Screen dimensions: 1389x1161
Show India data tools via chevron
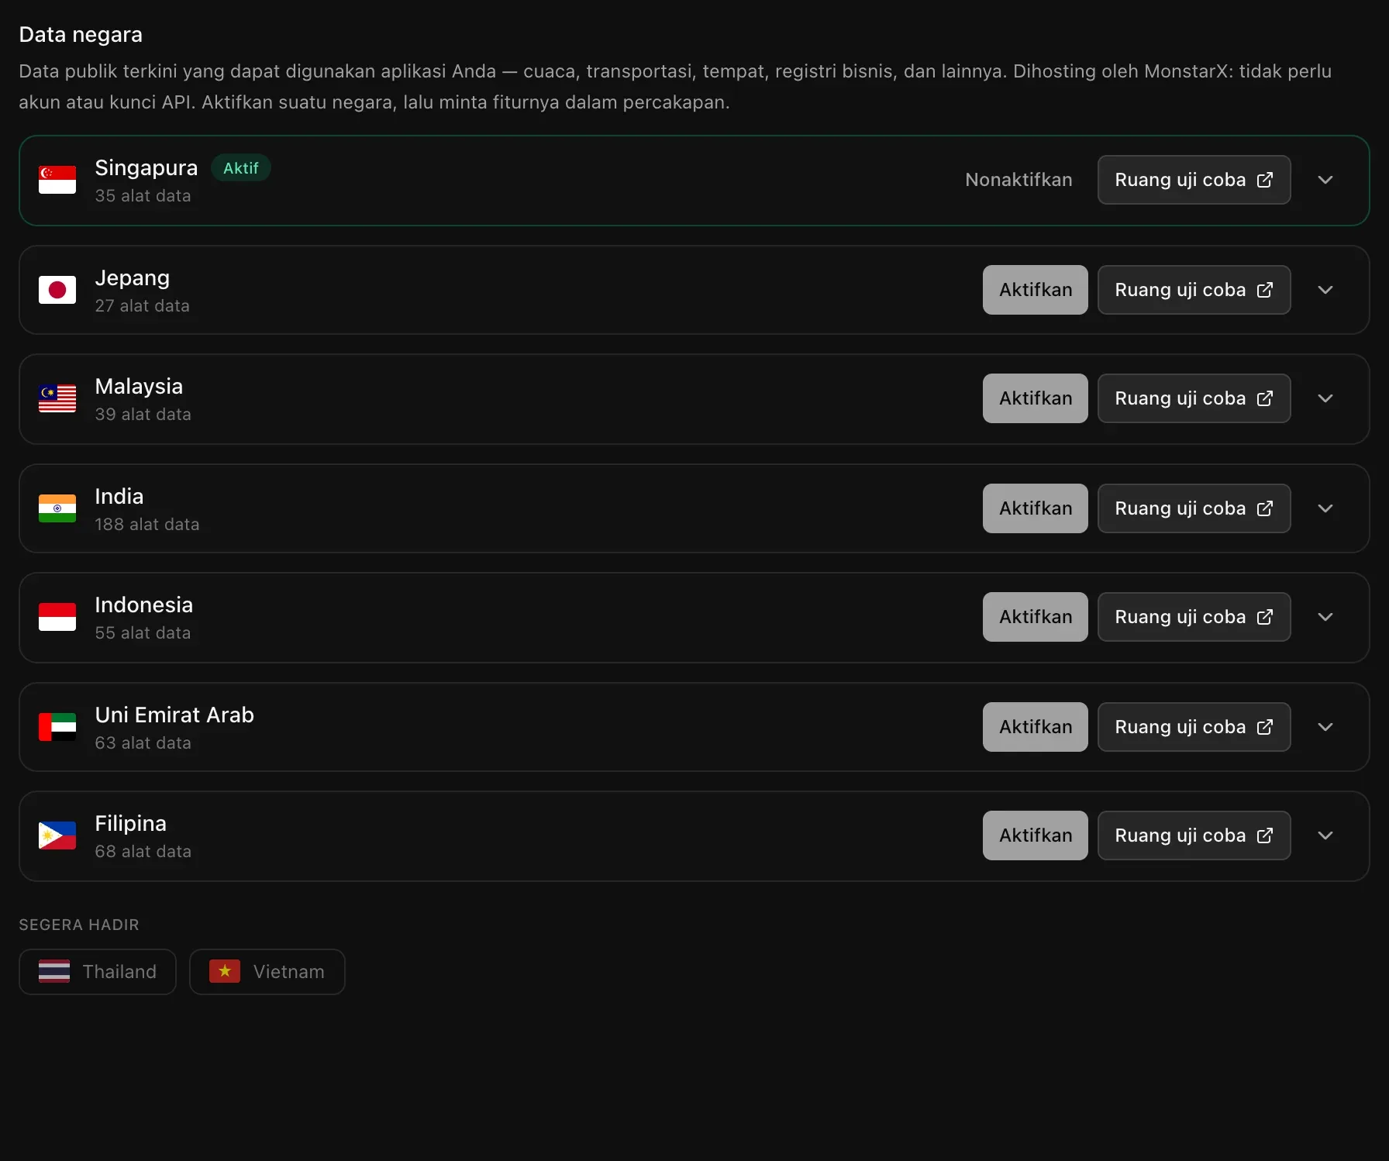1325,508
